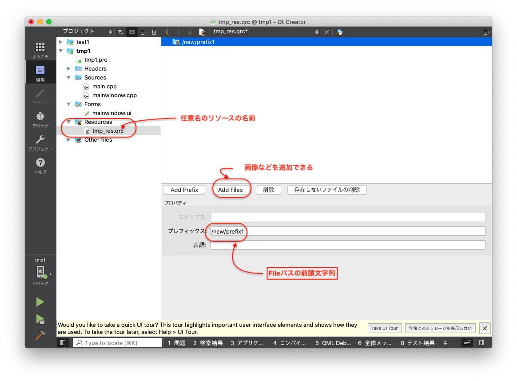Switch to Edit (編集) mode

coord(40,72)
